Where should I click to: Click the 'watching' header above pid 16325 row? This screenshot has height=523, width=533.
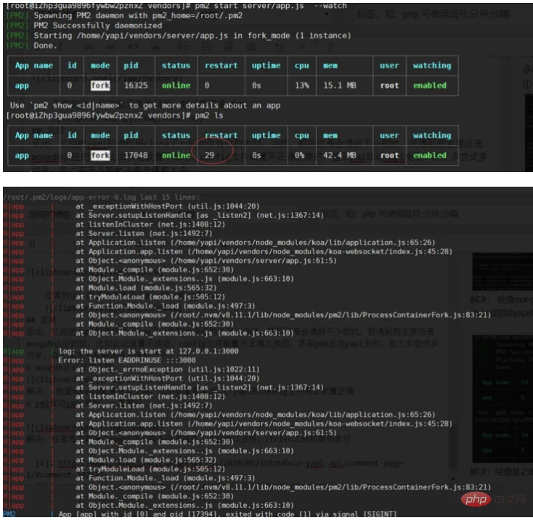point(432,65)
